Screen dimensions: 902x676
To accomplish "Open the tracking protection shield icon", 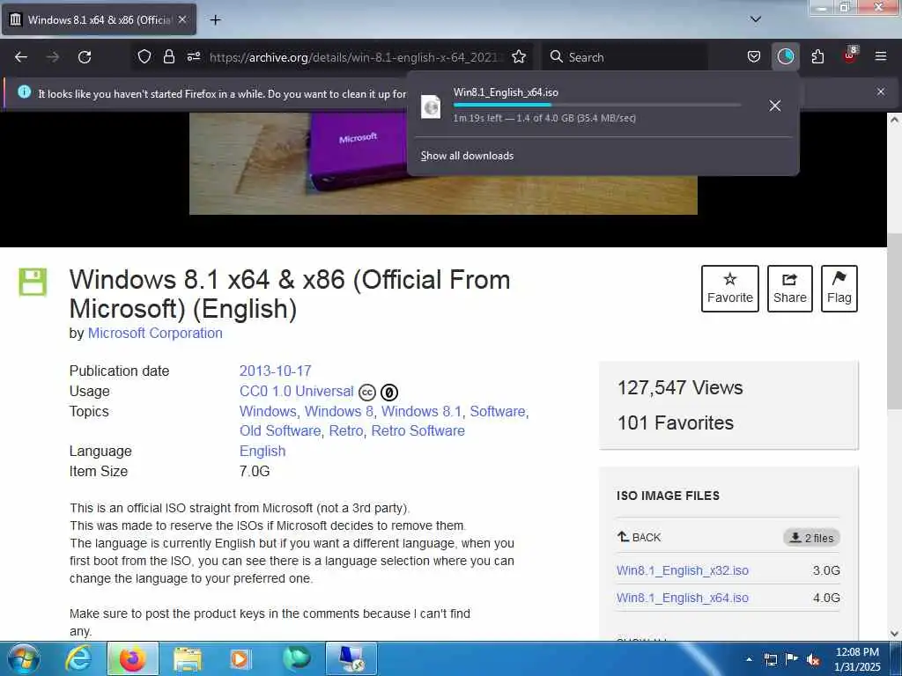I will click(x=144, y=57).
